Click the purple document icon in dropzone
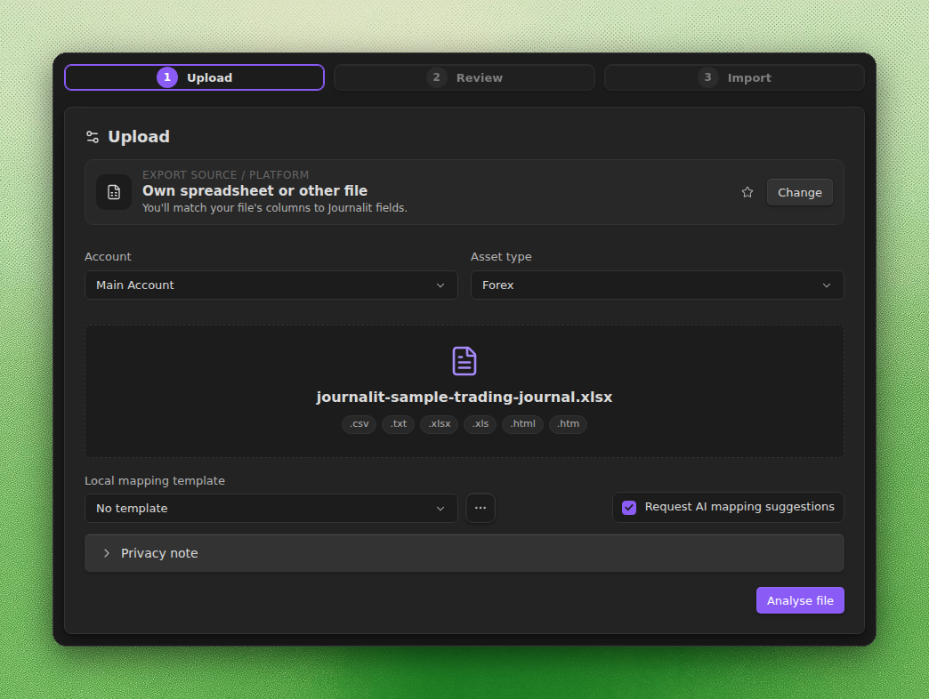929x699 pixels. (x=464, y=361)
